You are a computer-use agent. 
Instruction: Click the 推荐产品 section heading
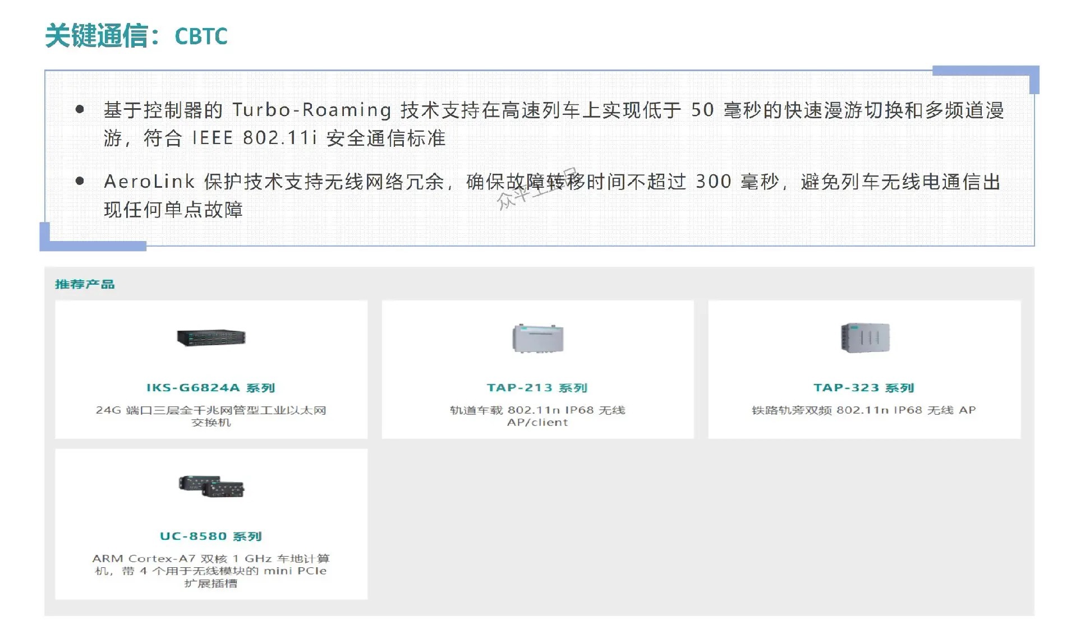pos(85,284)
